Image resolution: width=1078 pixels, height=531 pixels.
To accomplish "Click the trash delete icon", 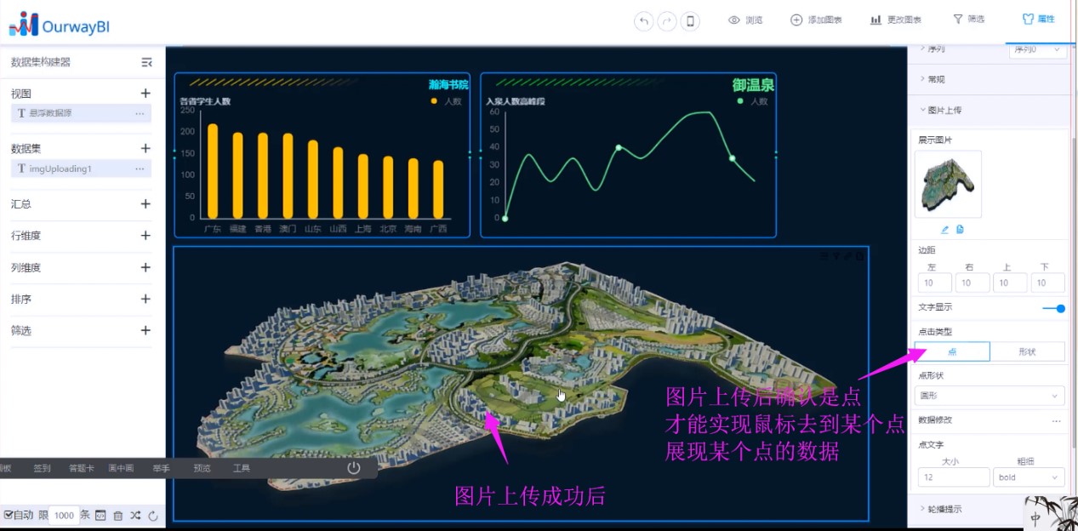I will [x=118, y=516].
